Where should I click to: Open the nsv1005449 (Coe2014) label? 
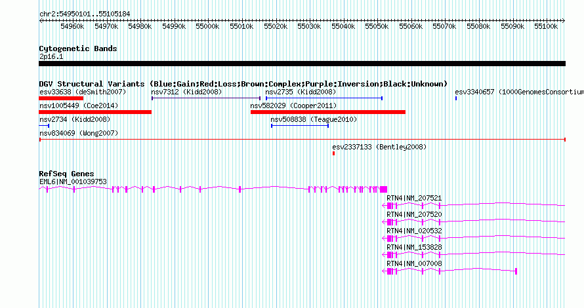click(79, 106)
